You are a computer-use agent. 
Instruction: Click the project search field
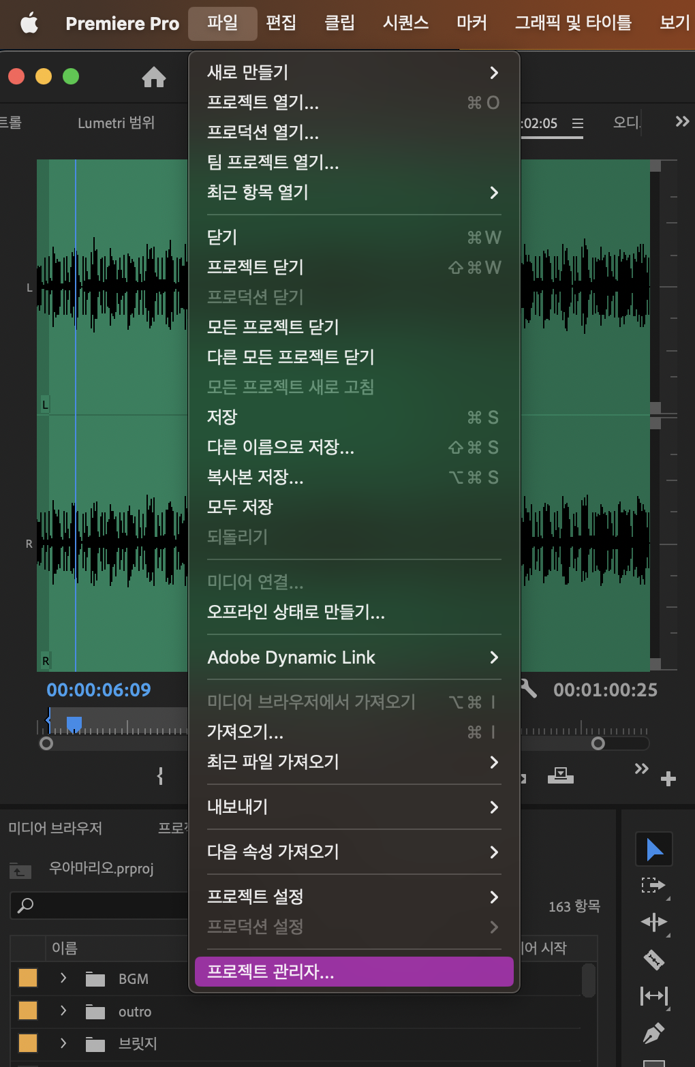pyautogui.click(x=99, y=906)
